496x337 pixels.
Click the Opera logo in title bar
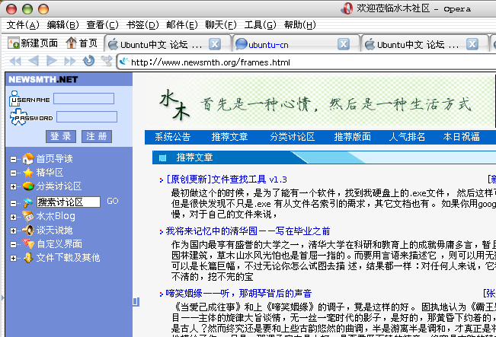coord(347,8)
